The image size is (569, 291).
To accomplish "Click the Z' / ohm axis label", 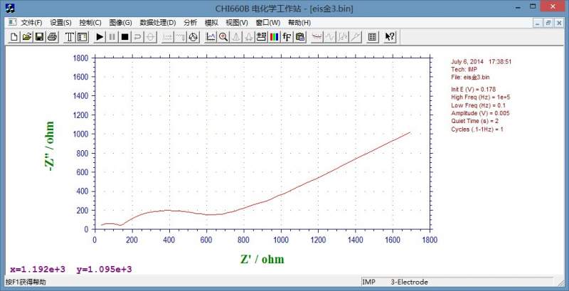I will tap(262, 259).
